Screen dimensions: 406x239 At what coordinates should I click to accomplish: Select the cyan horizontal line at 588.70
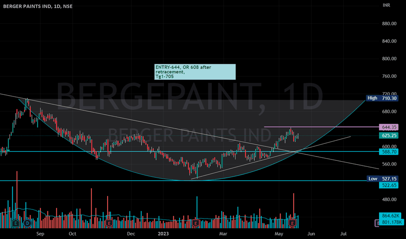pyautogui.click(x=189, y=151)
